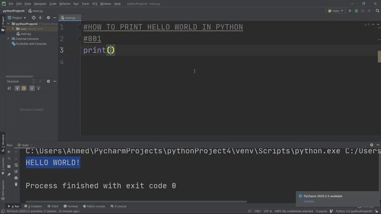Image resolution: width=381 pixels, height=214 pixels.
Task: Select the main.py editor tab
Action: click(x=69, y=18)
